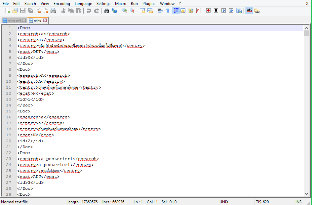Open the Run menu

coord(134,4)
